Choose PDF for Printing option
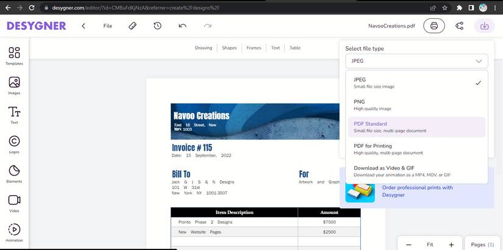This screenshot has height=250, width=503. pyautogui.click(x=416, y=149)
